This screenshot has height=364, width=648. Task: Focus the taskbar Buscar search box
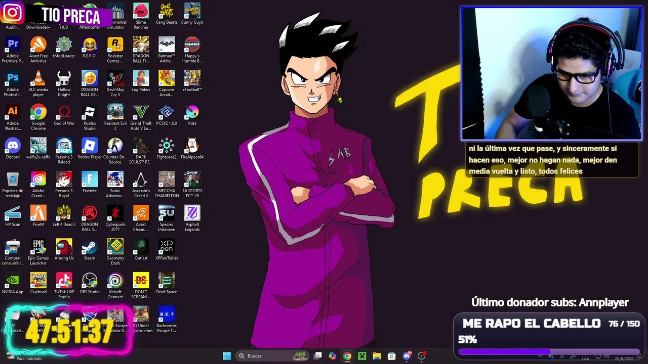point(272,356)
